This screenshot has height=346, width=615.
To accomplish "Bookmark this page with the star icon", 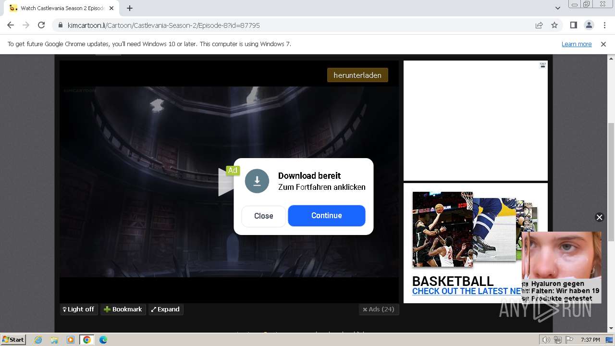I will coord(554,25).
